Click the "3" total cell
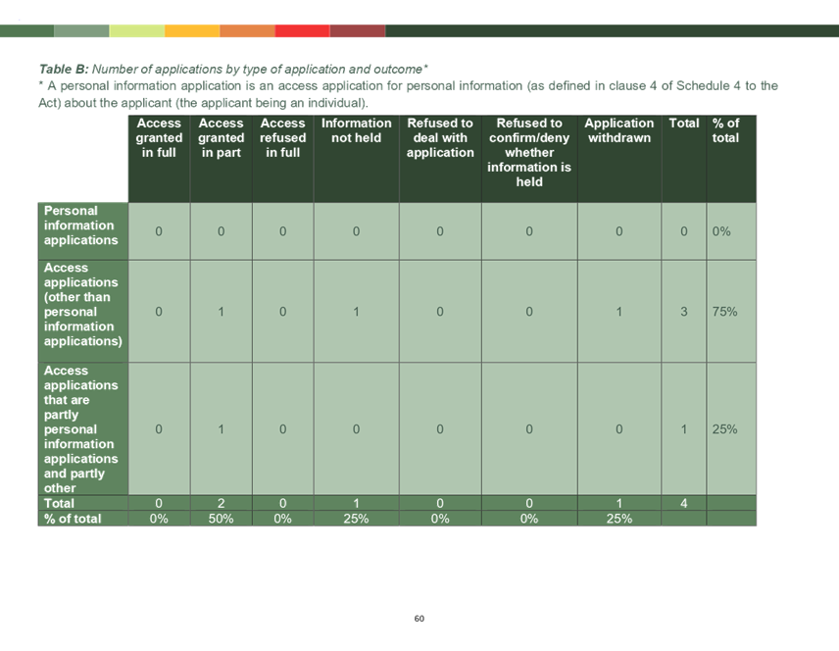 tap(684, 312)
